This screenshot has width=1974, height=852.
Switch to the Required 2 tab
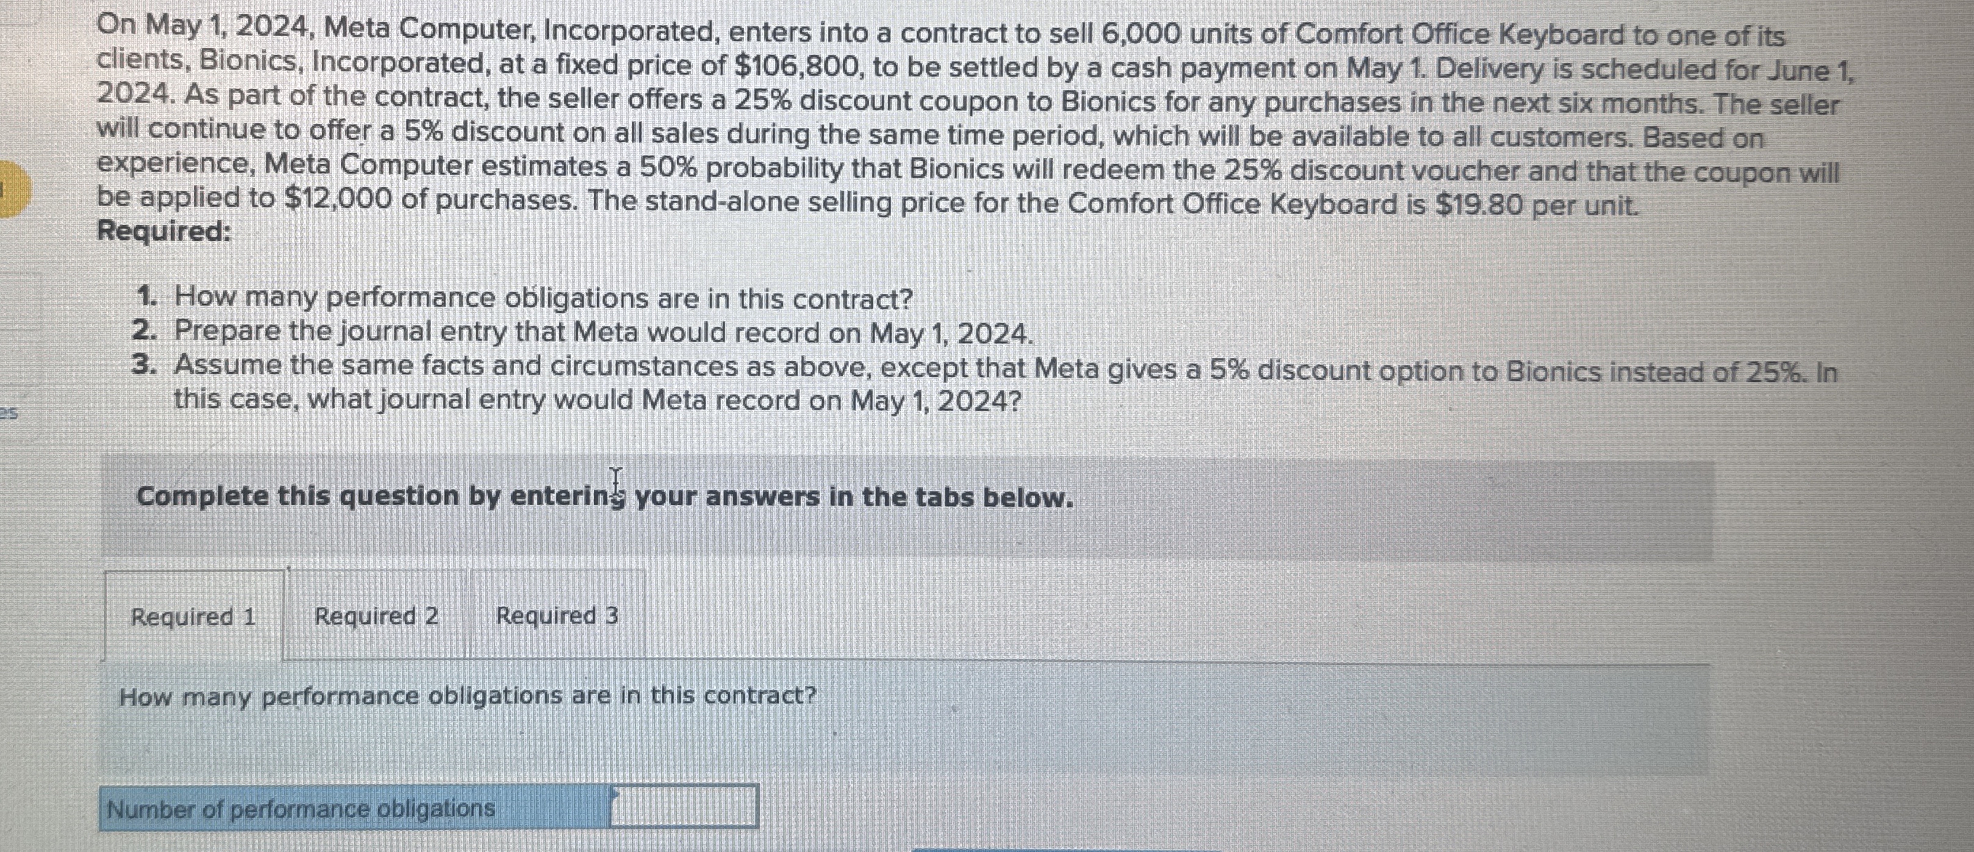tap(376, 615)
